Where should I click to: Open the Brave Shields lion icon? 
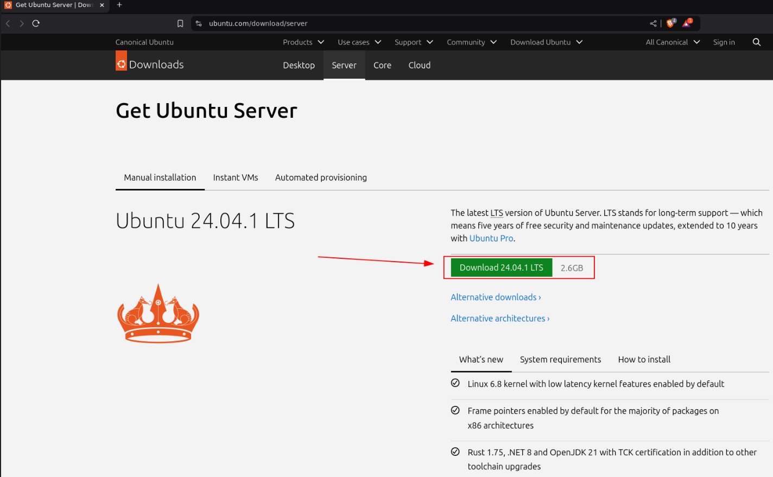point(671,23)
